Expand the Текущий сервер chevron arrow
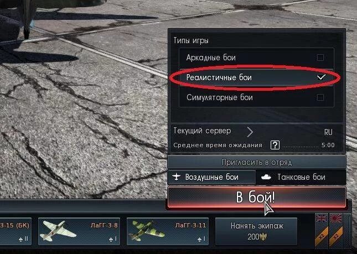 [250, 132]
